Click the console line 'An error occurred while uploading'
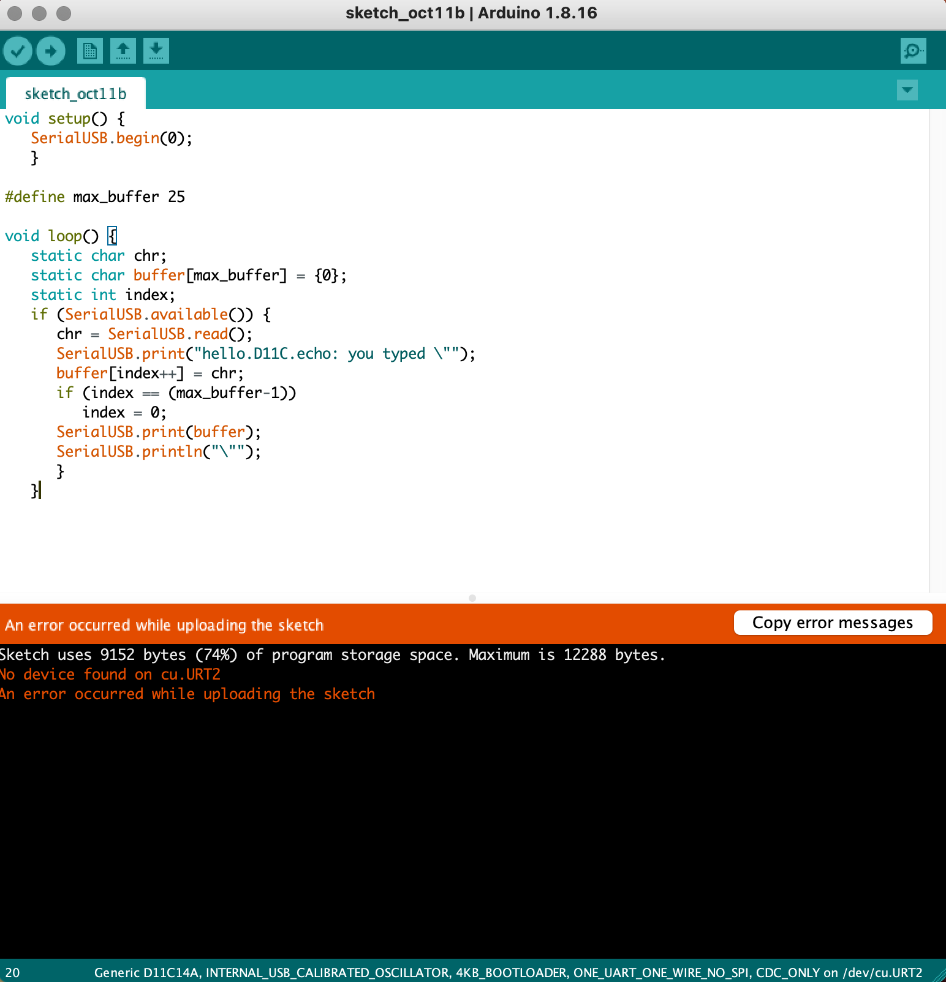 click(x=187, y=694)
